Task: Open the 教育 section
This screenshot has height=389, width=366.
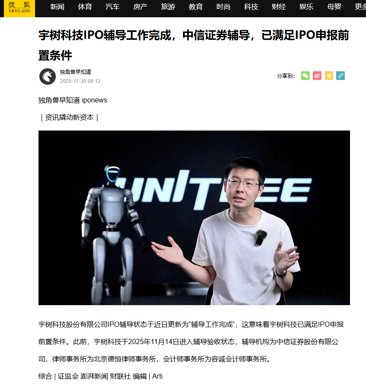Action: [196, 6]
